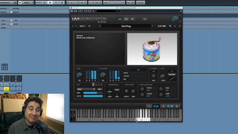
Task: Open the Monophonic play mode dropdown
Action: pyautogui.click(x=172, y=74)
